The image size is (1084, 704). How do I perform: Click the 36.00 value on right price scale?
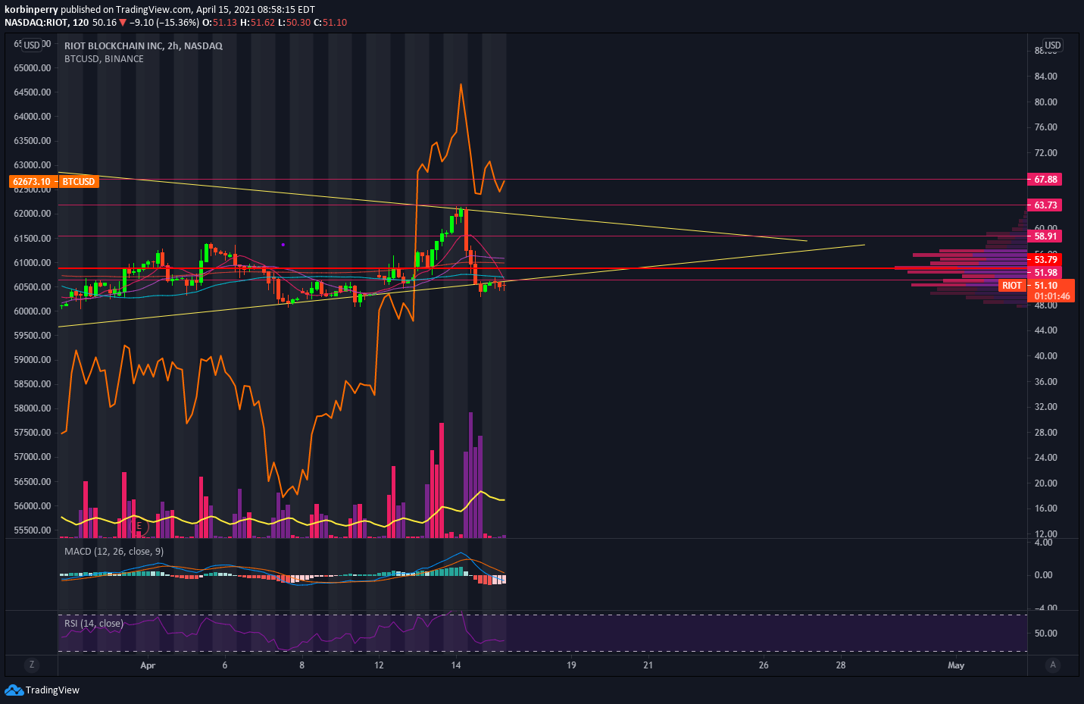coord(1046,382)
